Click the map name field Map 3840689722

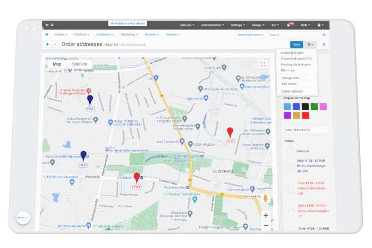307,130
